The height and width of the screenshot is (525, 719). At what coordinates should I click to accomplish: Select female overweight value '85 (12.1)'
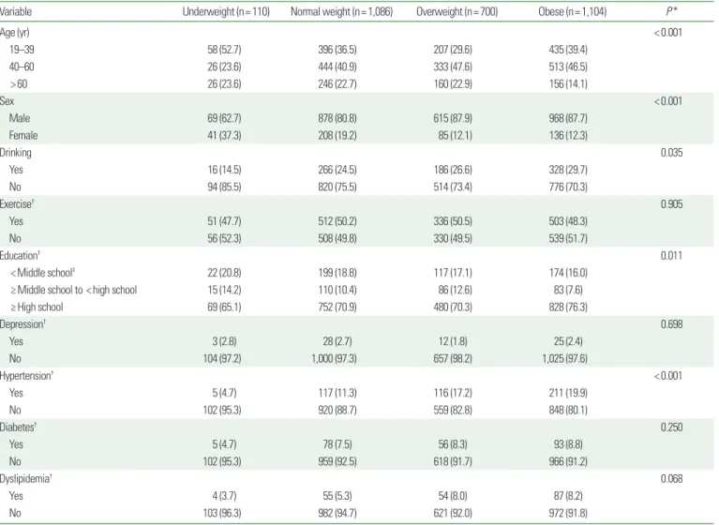455,135
